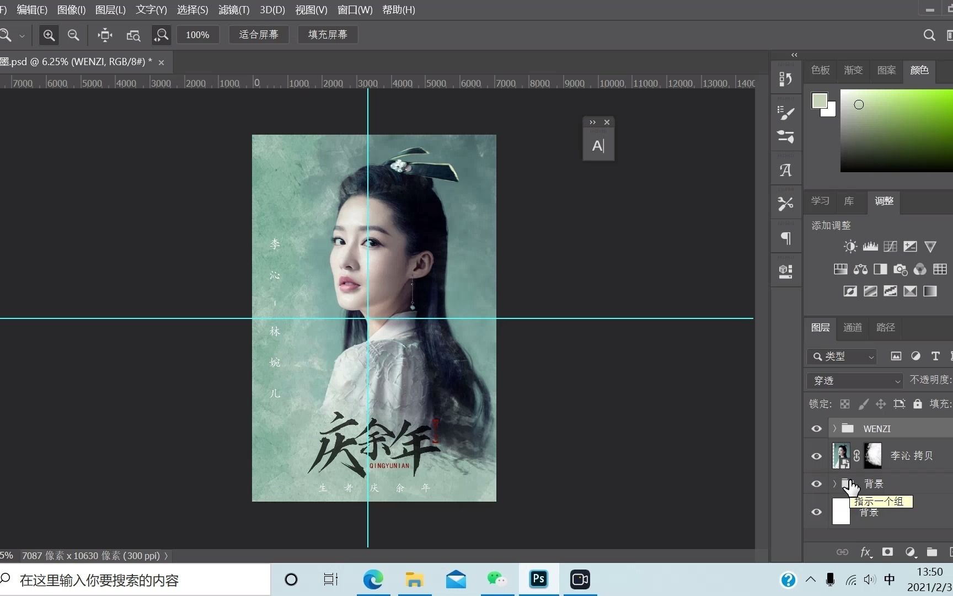The image size is (953, 596).
Task: Add Color Lookup grid adjustment
Action: point(940,269)
